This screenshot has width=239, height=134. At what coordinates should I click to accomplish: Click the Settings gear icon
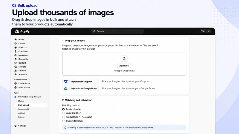point(16,126)
